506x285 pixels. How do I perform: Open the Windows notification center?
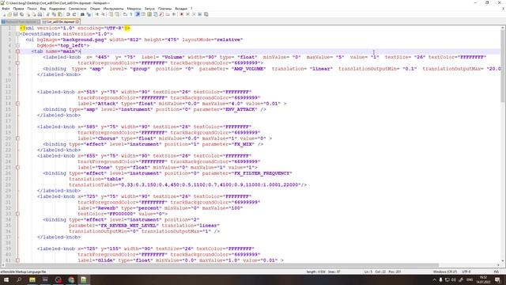(x=497, y=279)
